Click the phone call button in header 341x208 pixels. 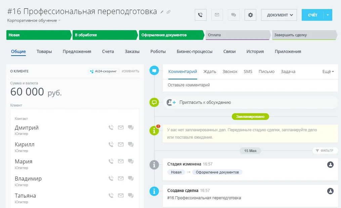201,15
